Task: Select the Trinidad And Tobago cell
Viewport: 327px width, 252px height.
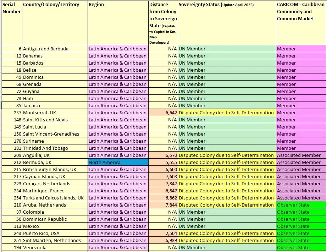Action: (x=55, y=148)
